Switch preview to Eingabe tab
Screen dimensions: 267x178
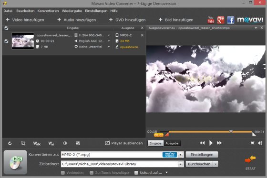[x=155, y=143]
